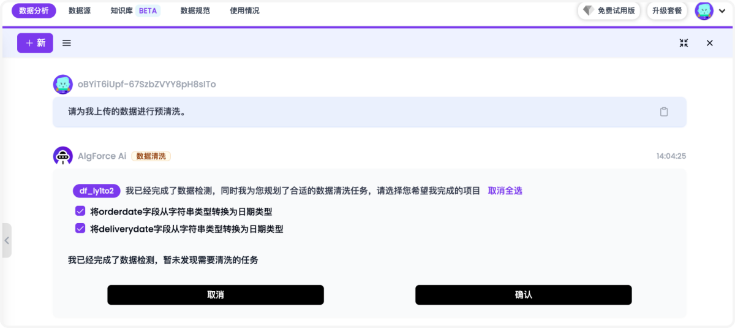Click the hamburger menu icon beside the new button
735x328 pixels.
click(x=67, y=43)
